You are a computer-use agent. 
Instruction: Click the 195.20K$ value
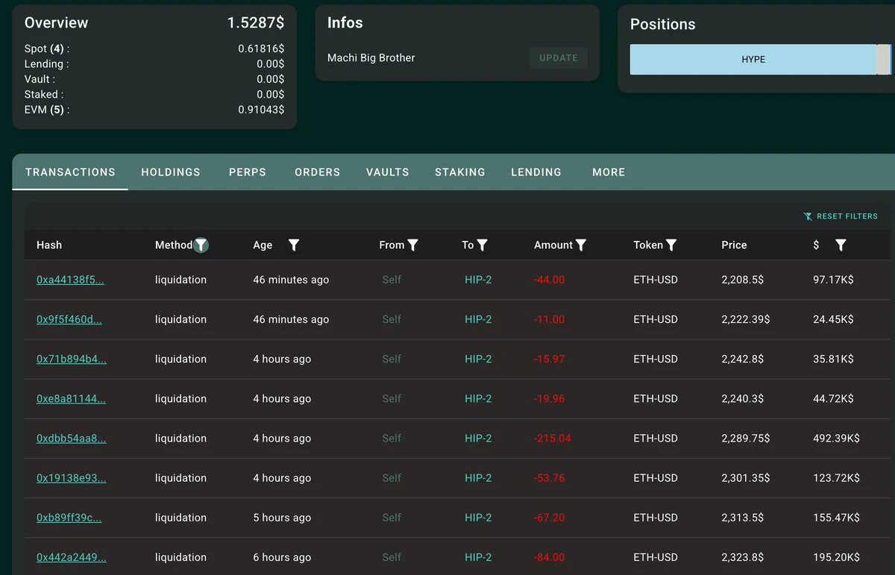pyautogui.click(x=836, y=556)
